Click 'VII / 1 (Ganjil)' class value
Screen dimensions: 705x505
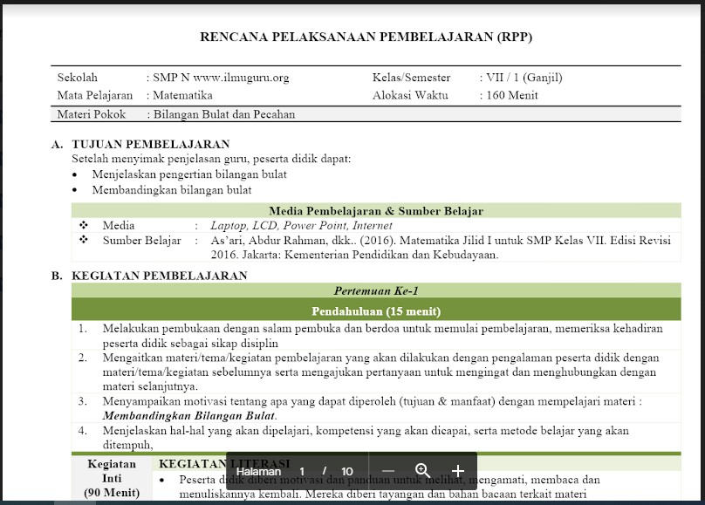click(524, 78)
